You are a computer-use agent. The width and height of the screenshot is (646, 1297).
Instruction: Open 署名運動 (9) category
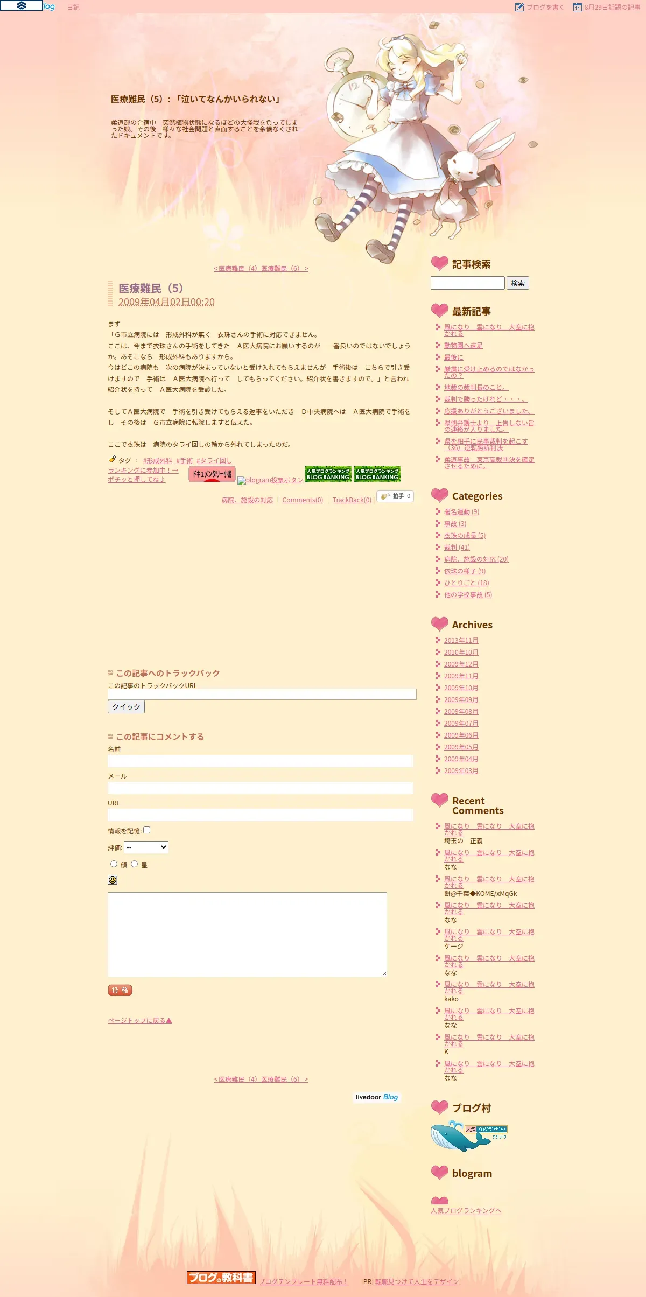461,512
